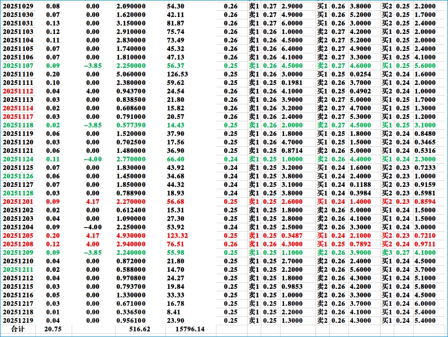Click the amount 73.49 in row 20251104
The height and width of the screenshot is (337, 448).
point(175,40)
